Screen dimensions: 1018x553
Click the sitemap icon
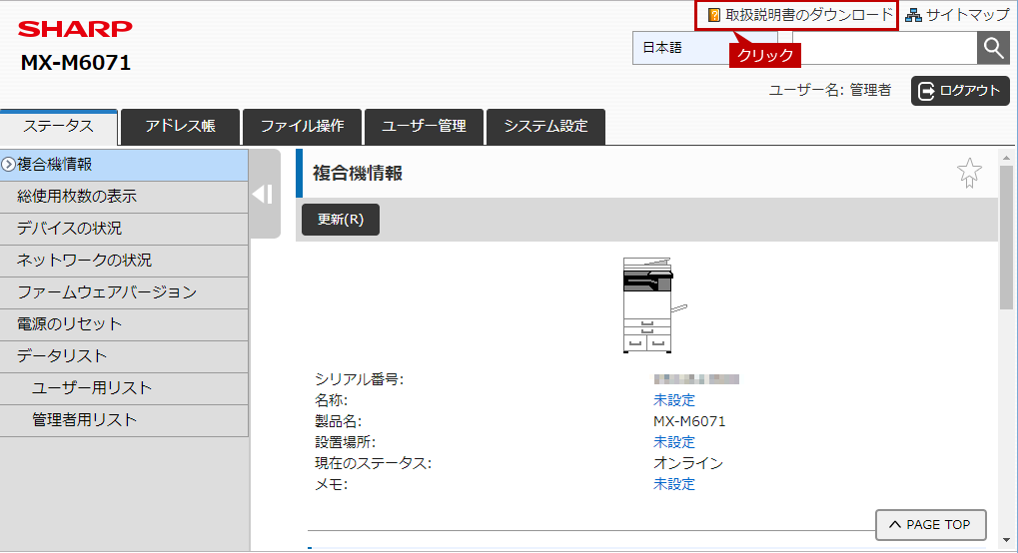[913, 15]
